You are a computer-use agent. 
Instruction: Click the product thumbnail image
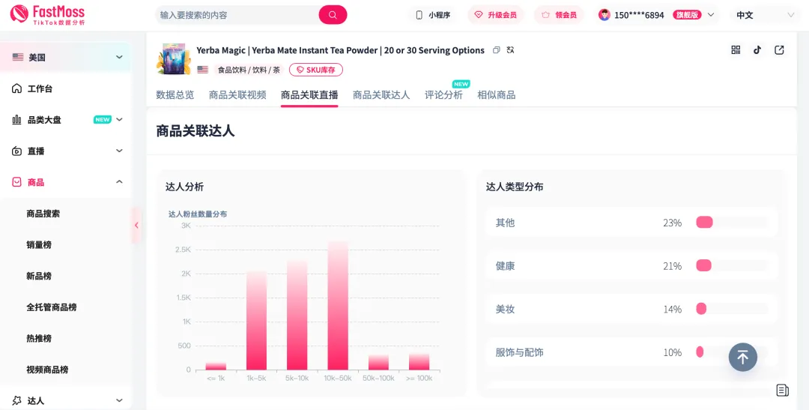(173, 59)
